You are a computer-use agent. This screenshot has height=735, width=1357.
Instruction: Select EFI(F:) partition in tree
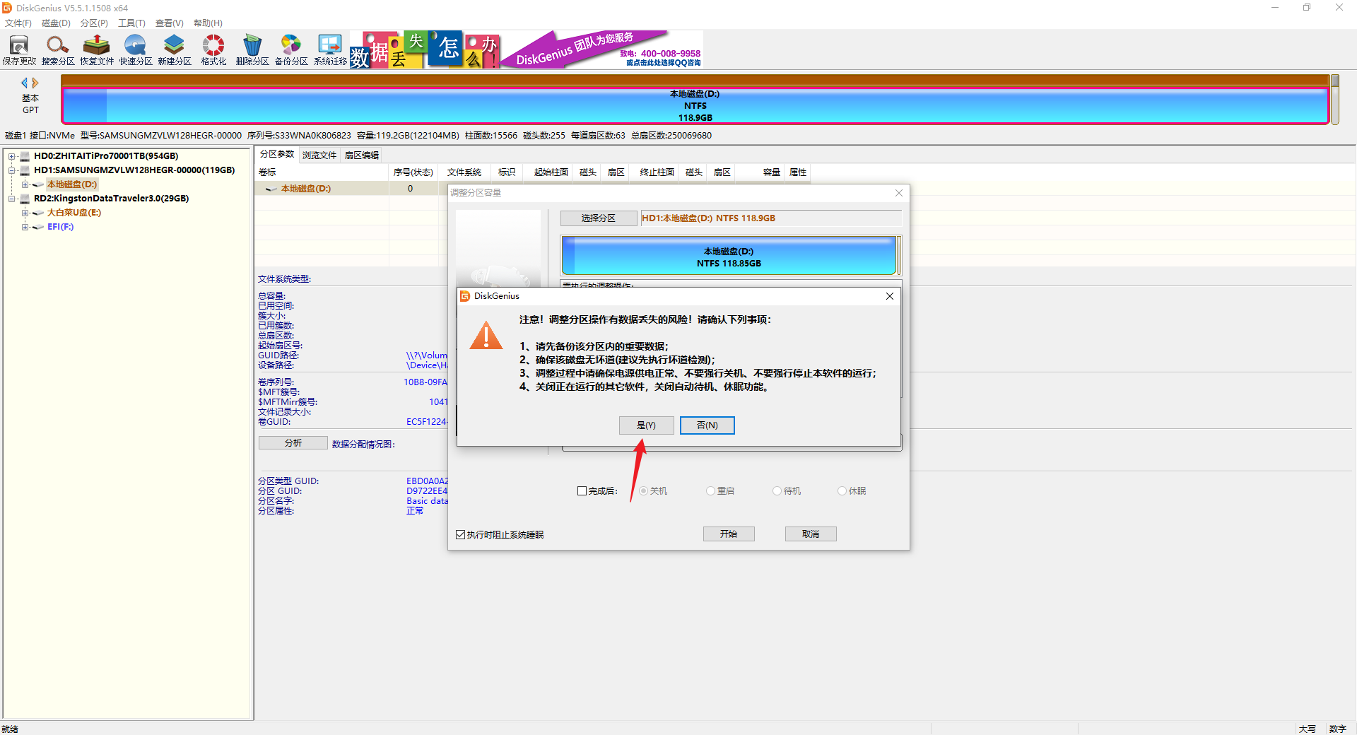click(x=61, y=227)
